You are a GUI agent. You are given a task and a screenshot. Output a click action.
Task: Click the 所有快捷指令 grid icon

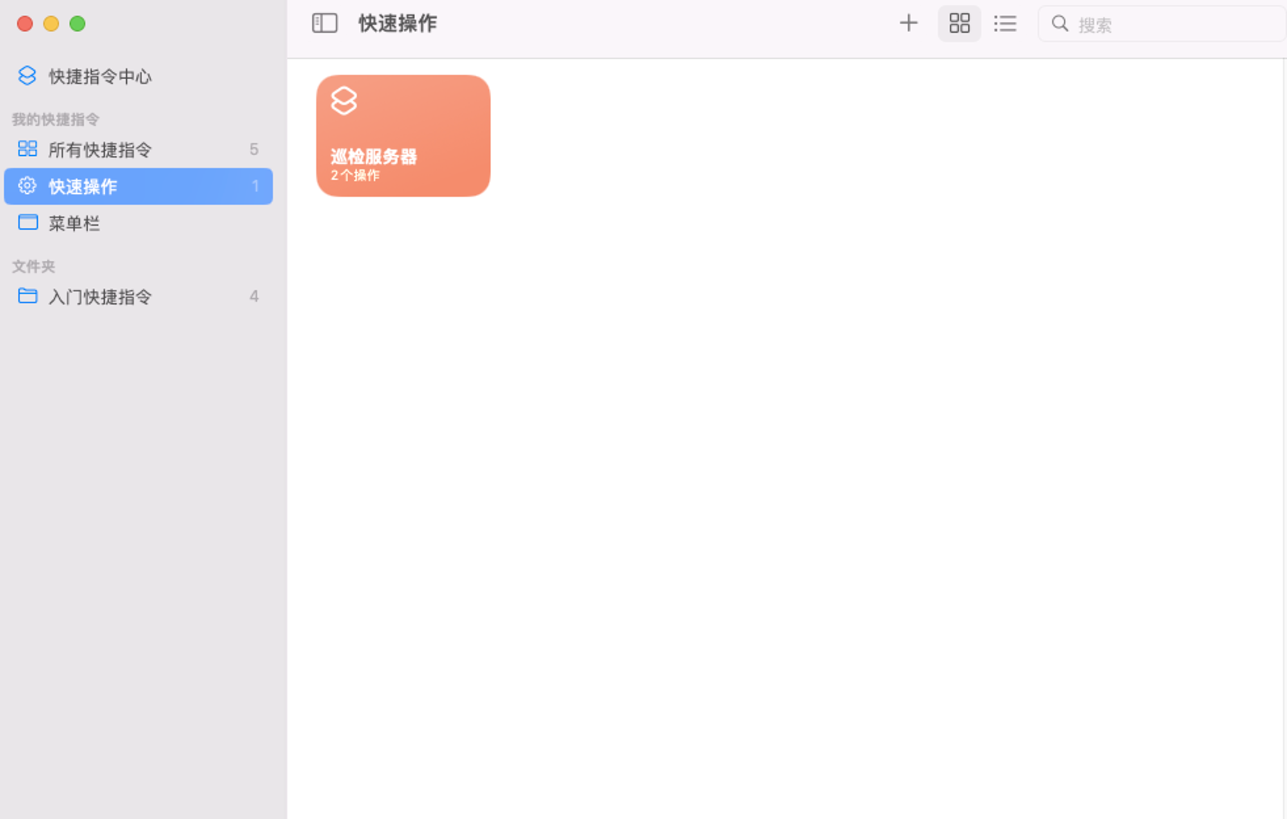[x=27, y=149]
